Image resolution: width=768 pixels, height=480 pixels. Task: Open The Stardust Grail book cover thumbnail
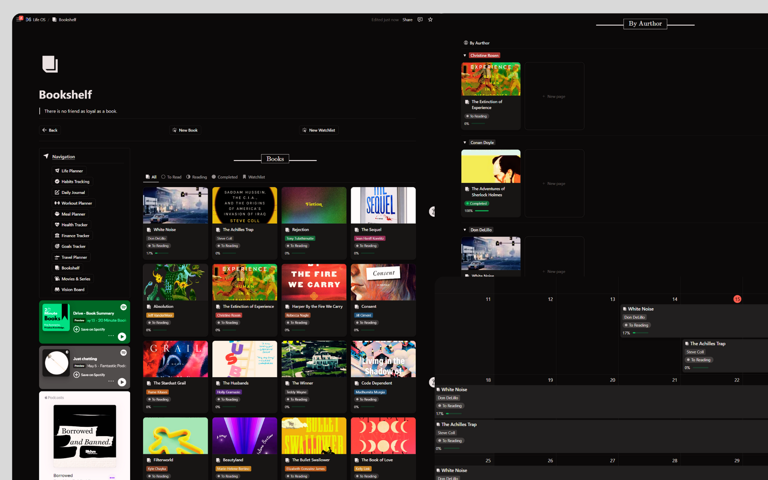click(x=175, y=358)
